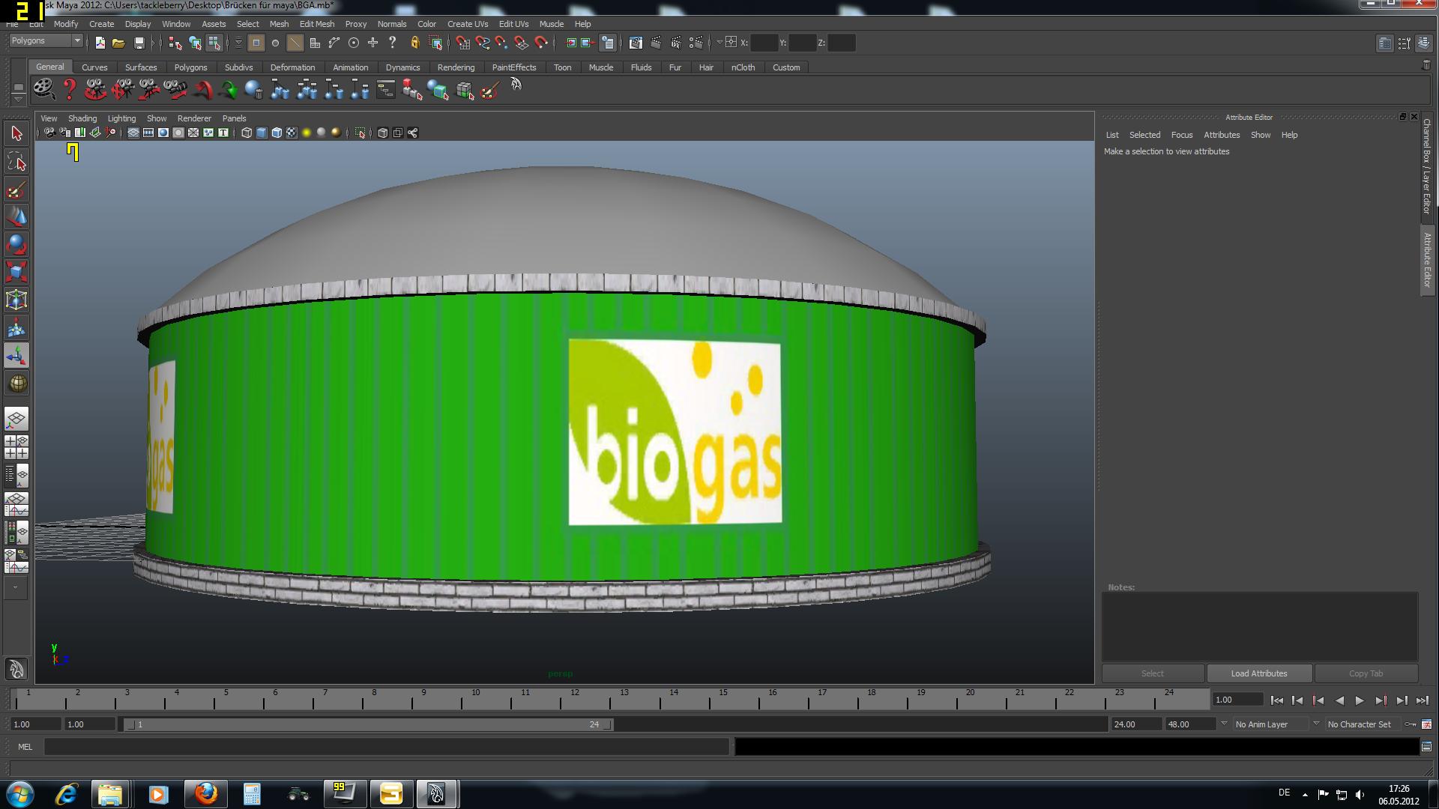Activate the Rotate tool

16,245
